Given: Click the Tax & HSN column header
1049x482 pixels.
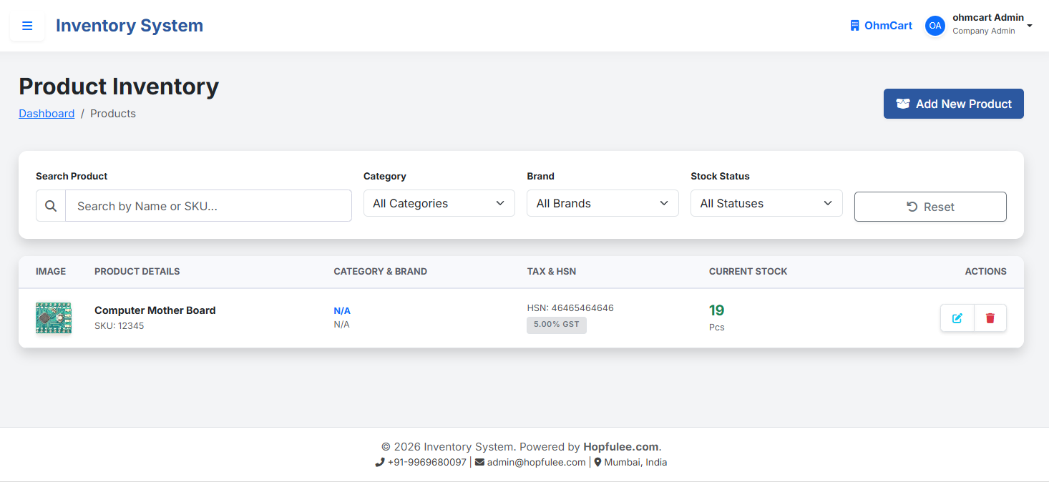Looking at the screenshot, I should point(552,272).
